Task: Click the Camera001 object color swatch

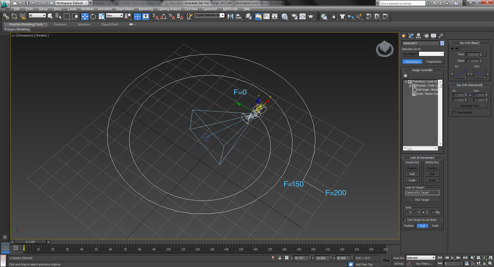Action: [x=442, y=43]
